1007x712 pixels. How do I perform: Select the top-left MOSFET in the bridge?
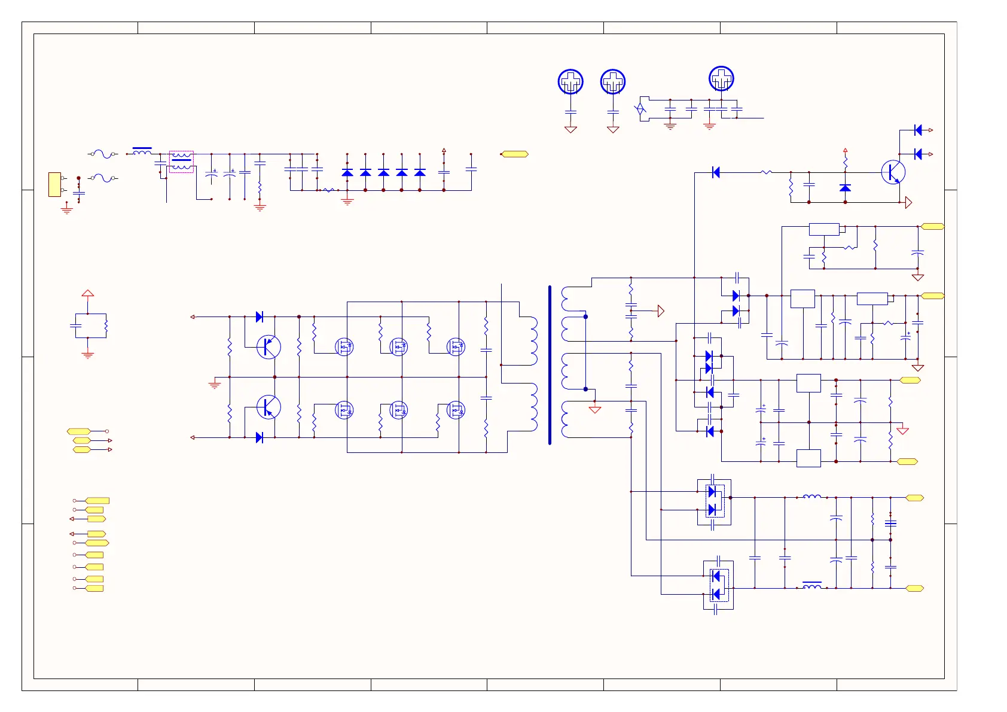[344, 346]
